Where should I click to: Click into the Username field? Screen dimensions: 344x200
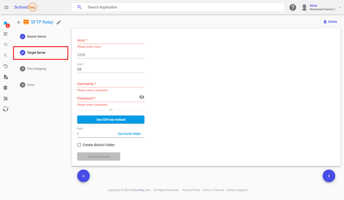pos(111,84)
